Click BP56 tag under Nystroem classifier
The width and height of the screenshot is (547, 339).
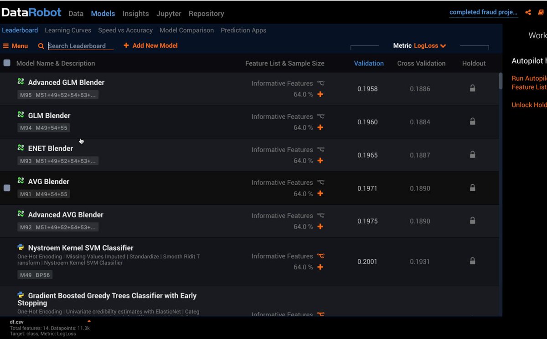[x=42, y=275]
